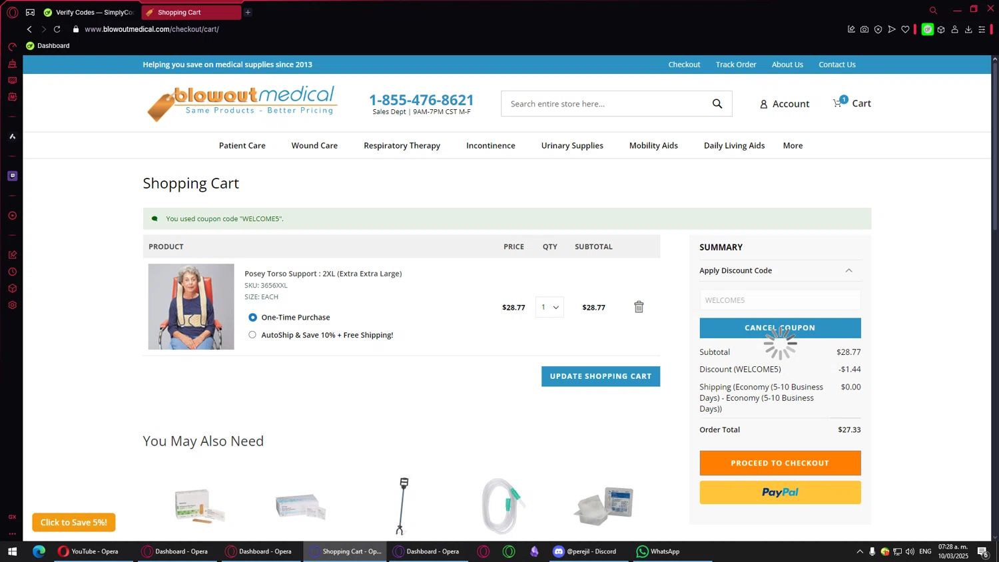Click the browser address bar URL
This screenshot has height=562, width=999.
click(152, 29)
